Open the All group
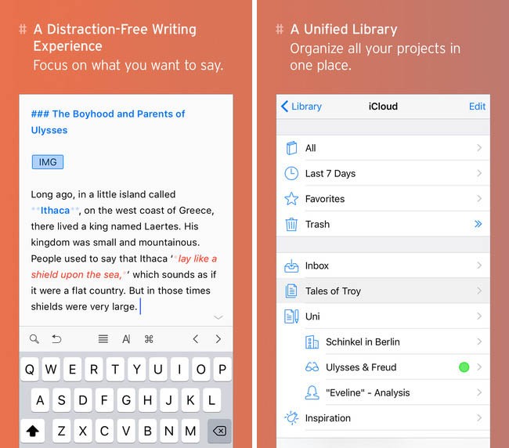The width and height of the screenshot is (509, 448). 383,148
